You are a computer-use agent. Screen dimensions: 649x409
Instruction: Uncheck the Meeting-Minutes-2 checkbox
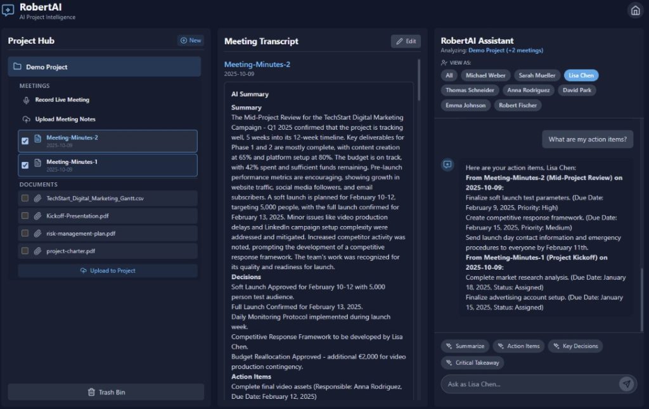(x=25, y=141)
